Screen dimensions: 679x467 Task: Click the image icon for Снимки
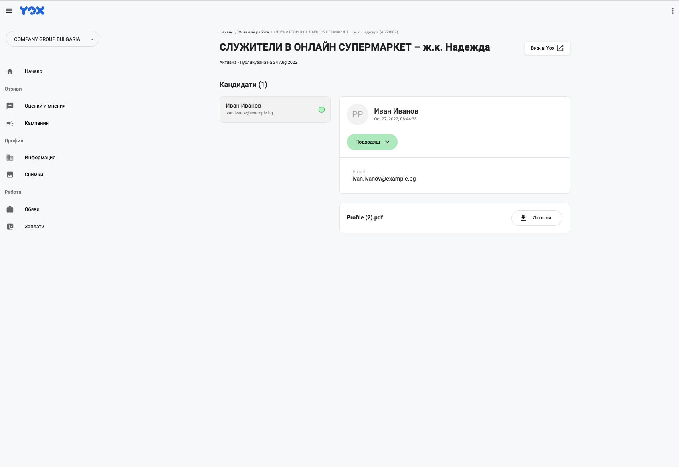[10, 175]
